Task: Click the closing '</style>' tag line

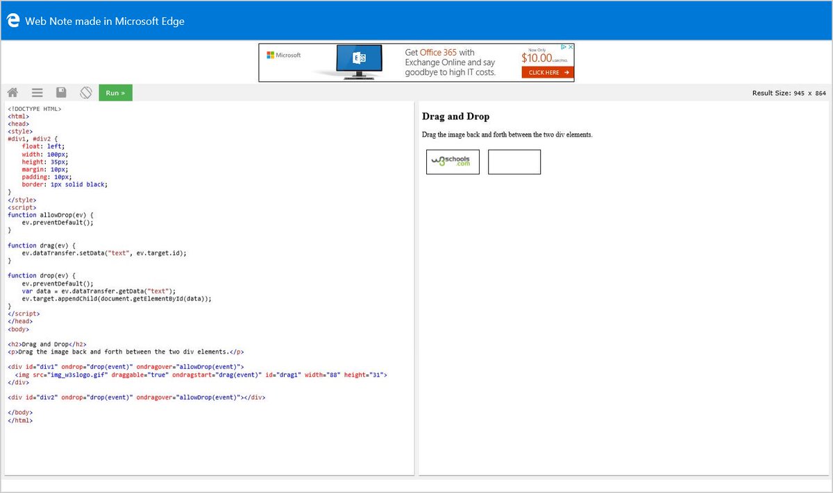Action: tap(22, 200)
